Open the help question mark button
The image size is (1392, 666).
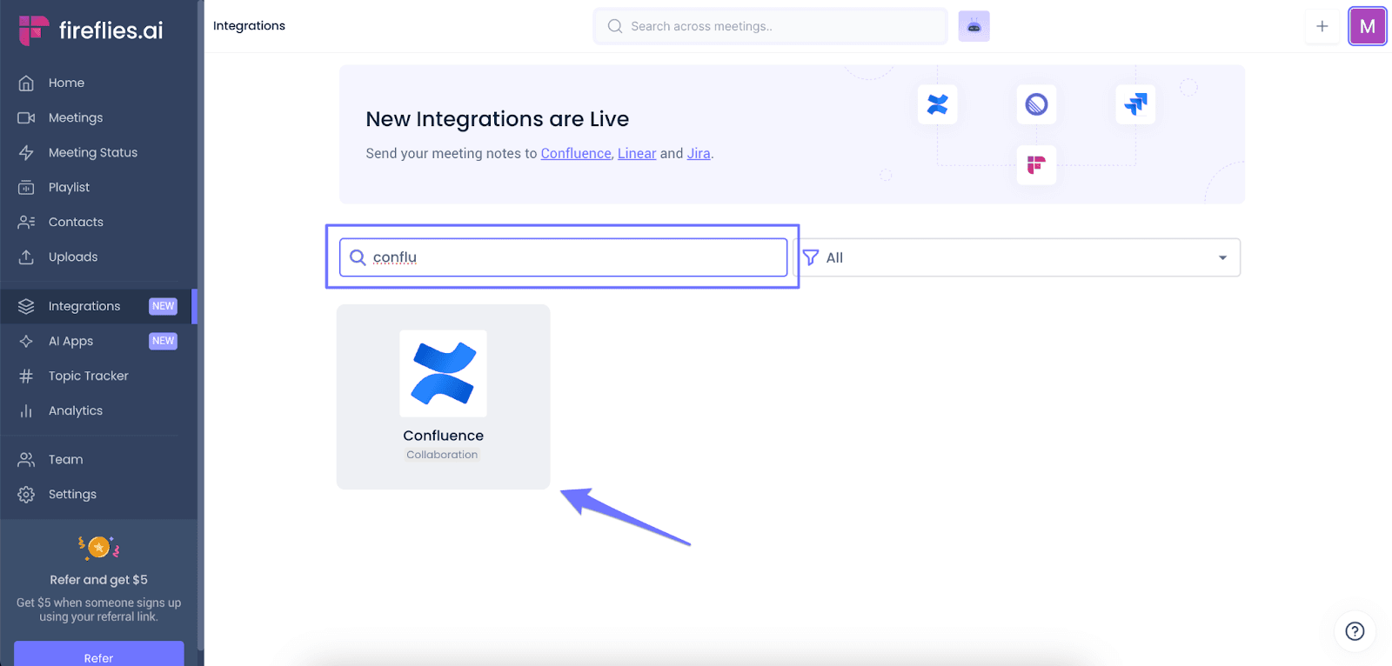click(1355, 631)
